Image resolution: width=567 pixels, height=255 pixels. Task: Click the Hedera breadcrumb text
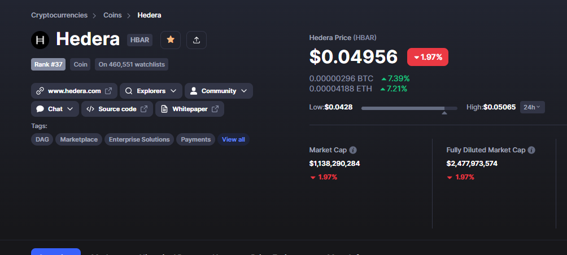pyautogui.click(x=149, y=15)
